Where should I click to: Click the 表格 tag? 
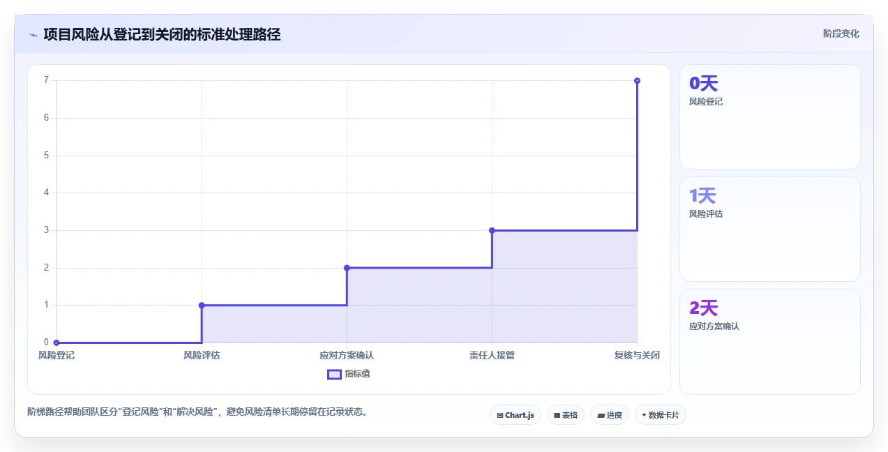(x=565, y=415)
